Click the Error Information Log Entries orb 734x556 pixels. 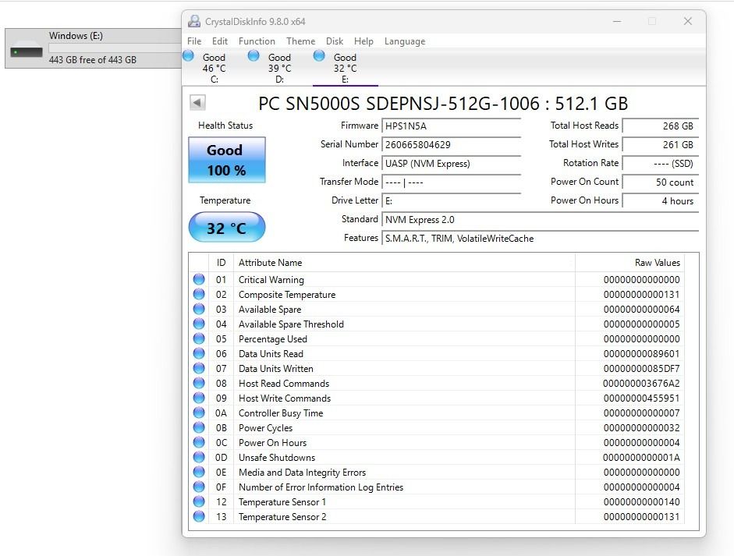(x=199, y=487)
